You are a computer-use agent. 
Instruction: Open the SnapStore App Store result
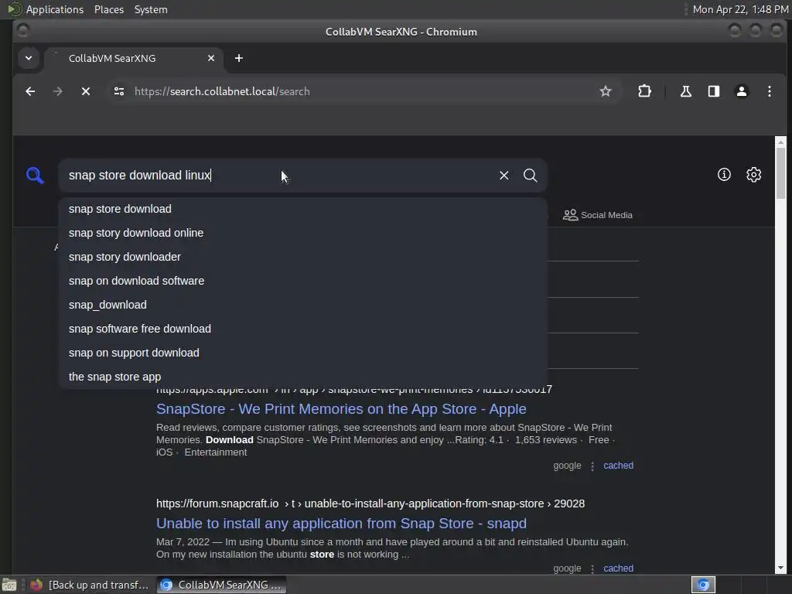point(341,408)
